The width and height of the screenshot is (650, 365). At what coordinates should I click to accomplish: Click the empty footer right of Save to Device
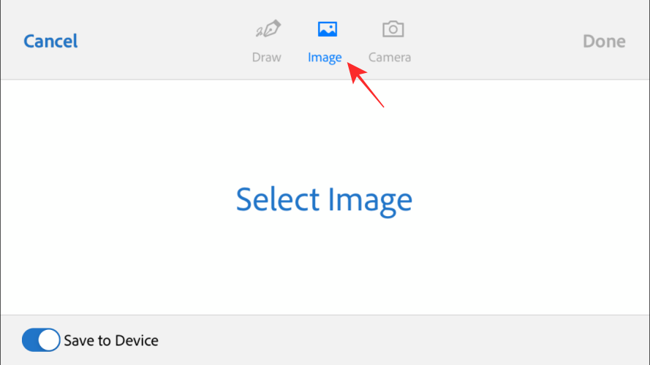(402, 340)
